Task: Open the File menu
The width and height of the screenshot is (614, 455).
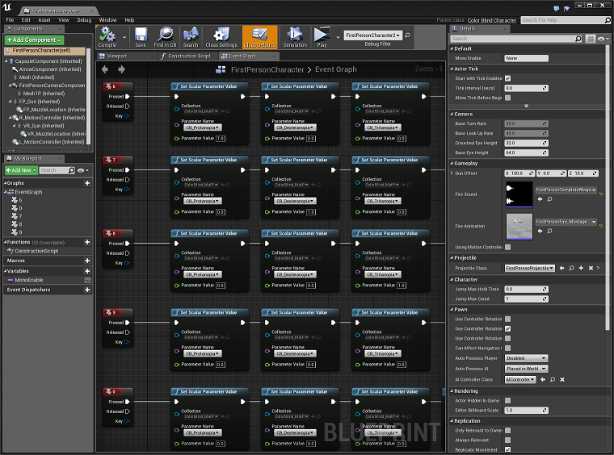Action: [x=11, y=20]
